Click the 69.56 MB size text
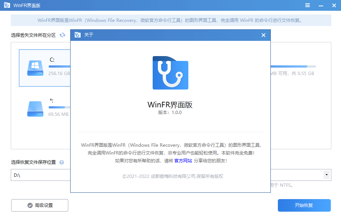This screenshot has height=221, width=341. [x=58, y=114]
